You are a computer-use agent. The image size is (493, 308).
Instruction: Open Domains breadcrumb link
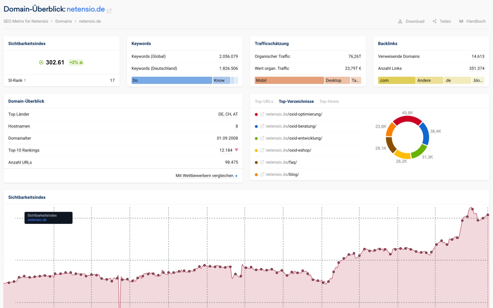click(x=64, y=21)
